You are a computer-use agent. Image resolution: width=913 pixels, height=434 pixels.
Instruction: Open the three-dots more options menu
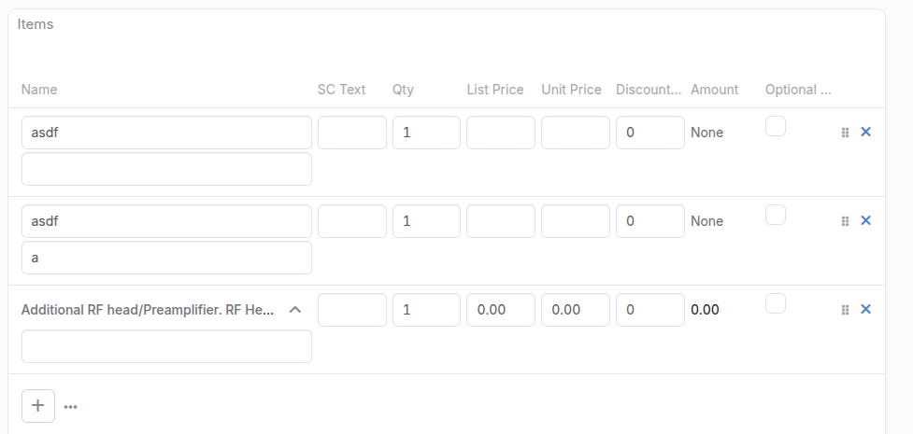71,407
